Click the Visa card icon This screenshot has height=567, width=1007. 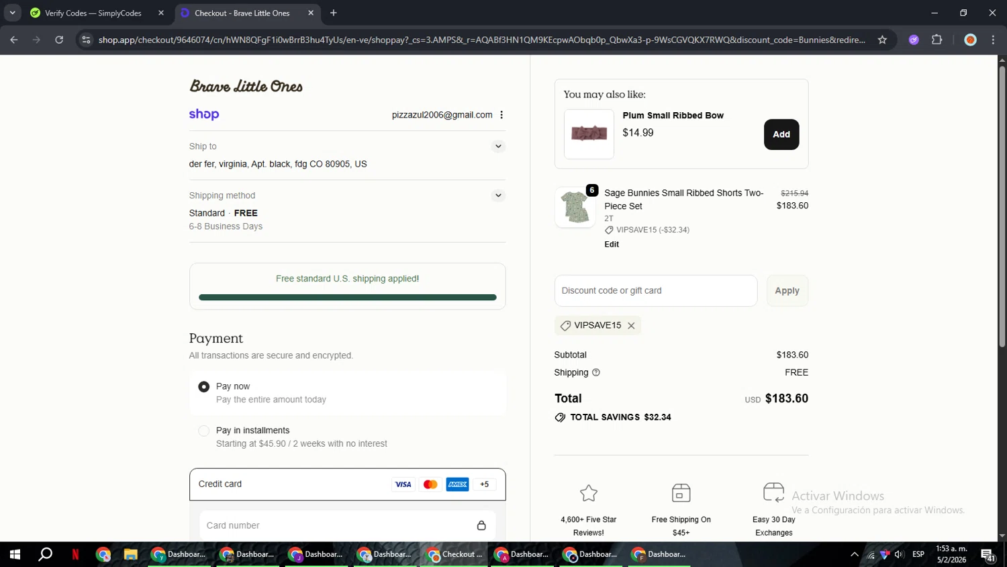tap(403, 484)
